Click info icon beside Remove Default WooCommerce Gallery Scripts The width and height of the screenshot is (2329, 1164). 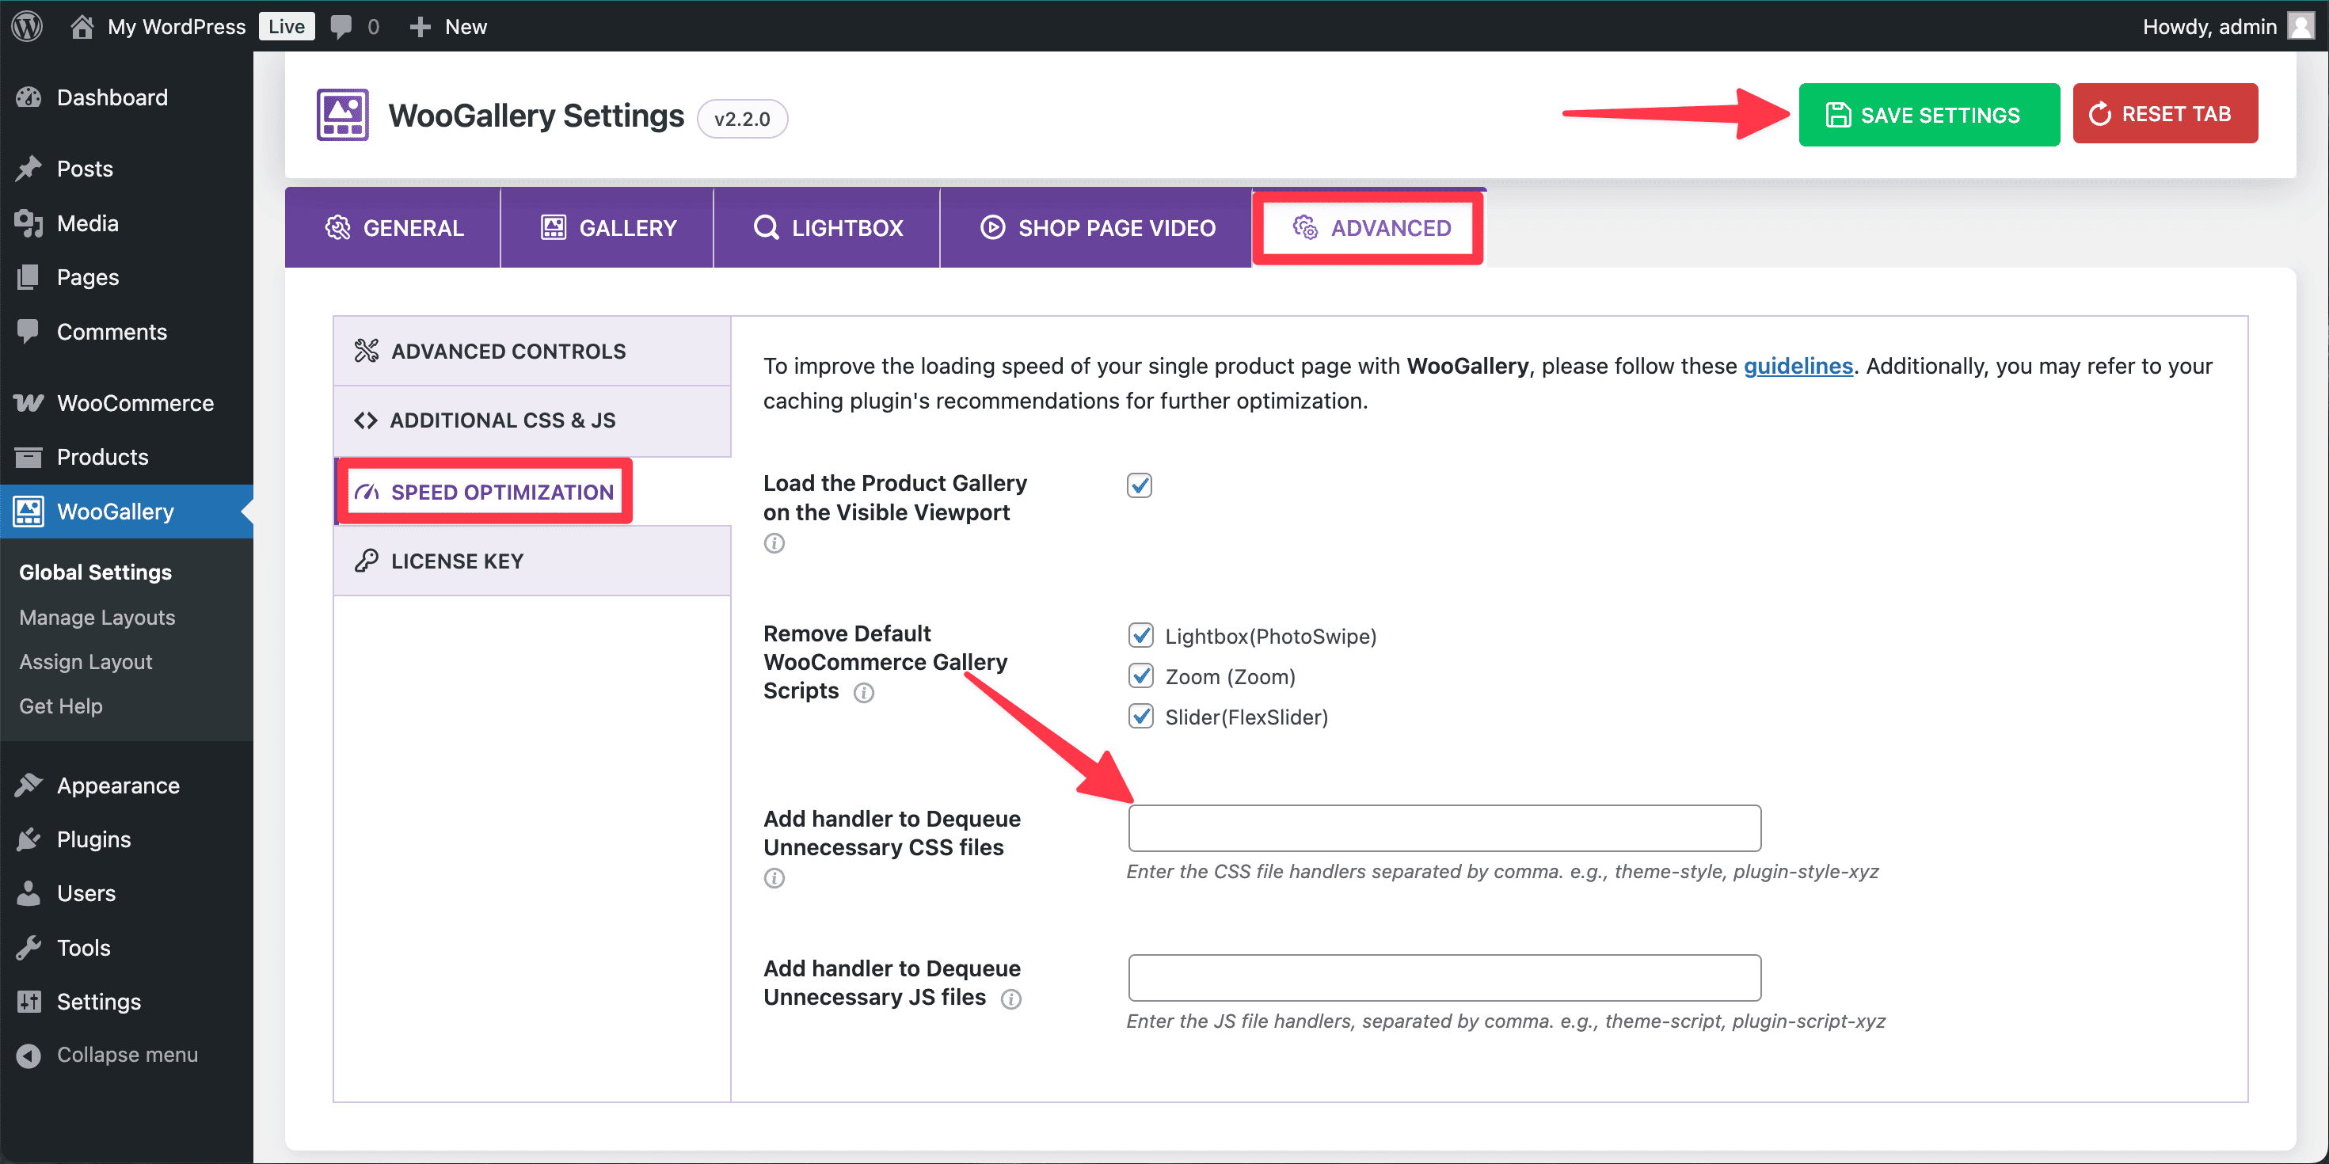tap(863, 692)
